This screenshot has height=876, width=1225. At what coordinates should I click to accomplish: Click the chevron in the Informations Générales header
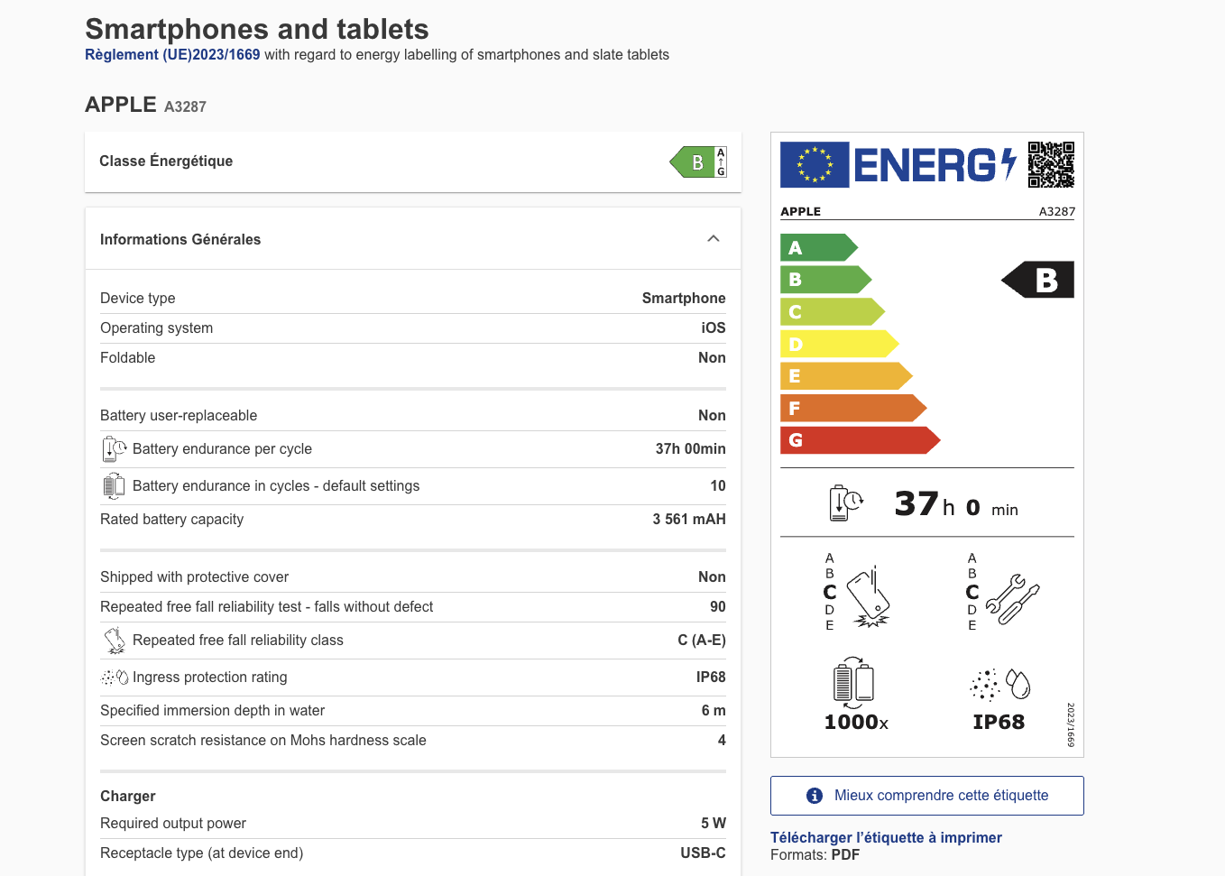714,238
